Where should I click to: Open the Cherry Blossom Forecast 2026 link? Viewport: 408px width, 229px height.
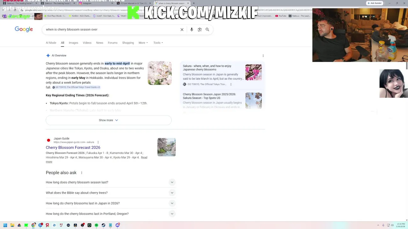click(x=73, y=148)
